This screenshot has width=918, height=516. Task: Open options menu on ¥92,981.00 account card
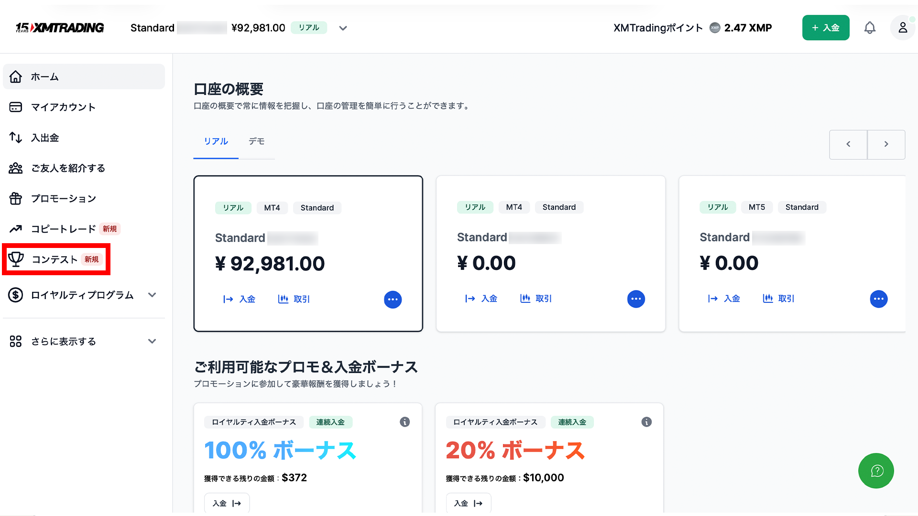[393, 300]
